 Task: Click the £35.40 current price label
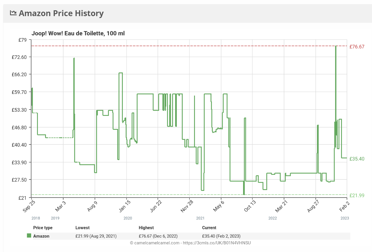pos(357,159)
